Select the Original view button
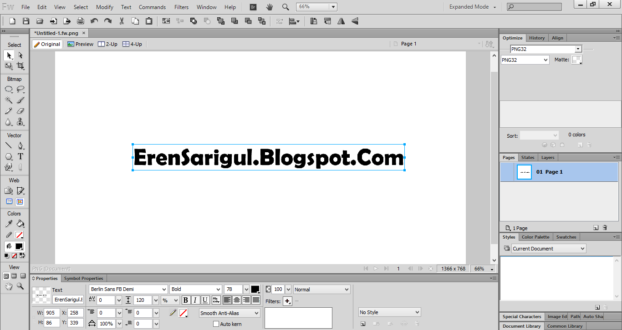Viewport: 622px width, 330px height. coord(47,44)
